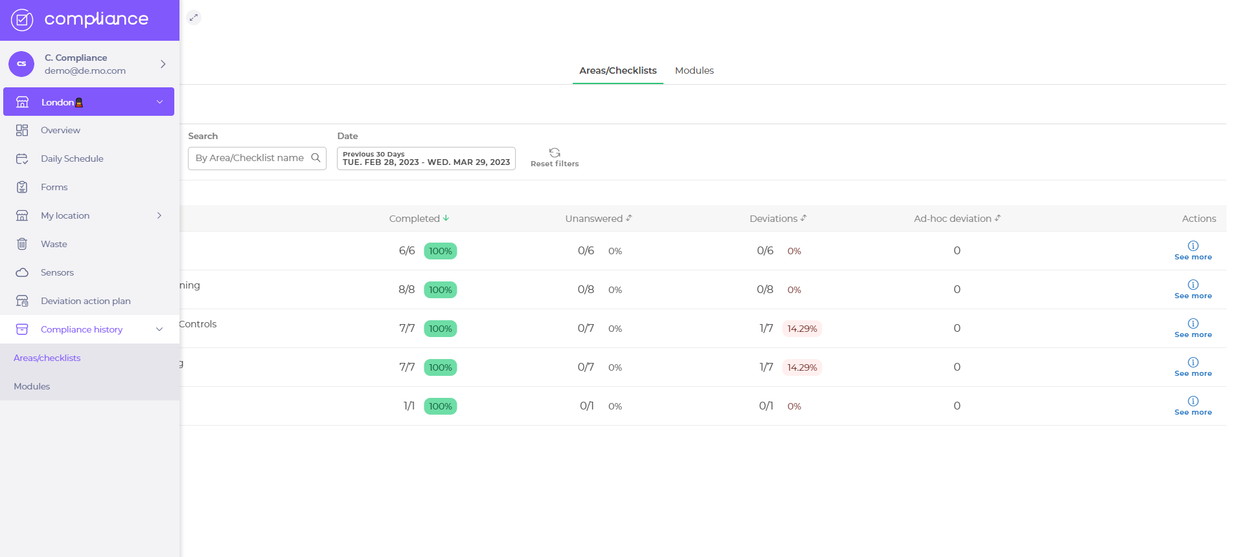Viewport: 1233px width, 557px height.
Task: Click the Actions column header
Action: pyautogui.click(x=1199, y=219)
